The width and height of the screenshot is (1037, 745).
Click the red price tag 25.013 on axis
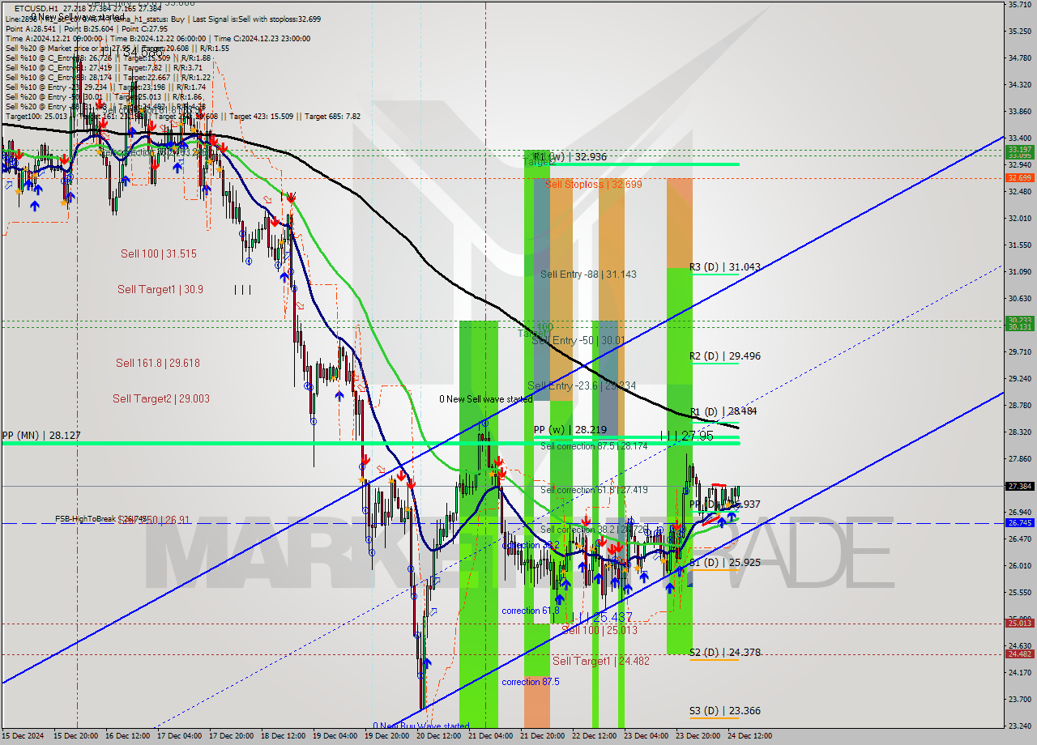coord(1019,623)
